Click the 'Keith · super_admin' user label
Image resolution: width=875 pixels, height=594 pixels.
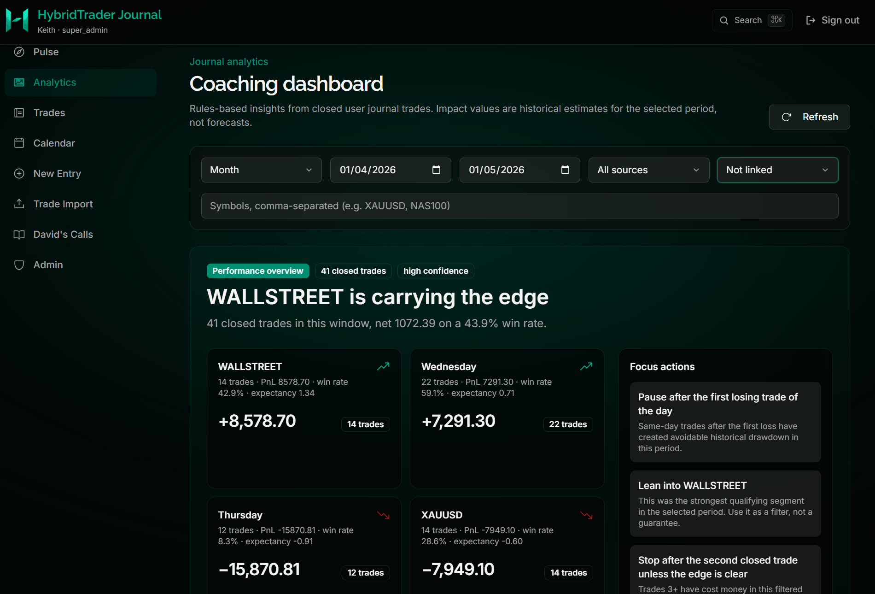[x=73, y=30]
